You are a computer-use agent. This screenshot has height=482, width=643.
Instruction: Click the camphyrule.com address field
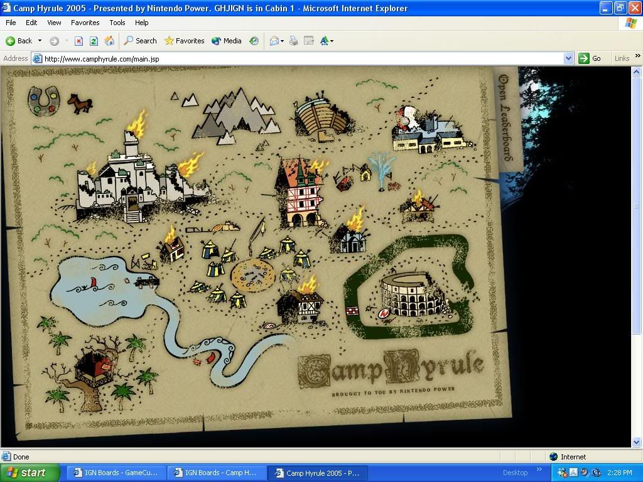click(303, 58)
